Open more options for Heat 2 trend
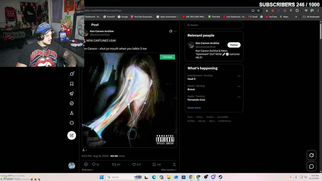This screenshot has width=322, height=181. pyautogui.click(x=239, y=76)
